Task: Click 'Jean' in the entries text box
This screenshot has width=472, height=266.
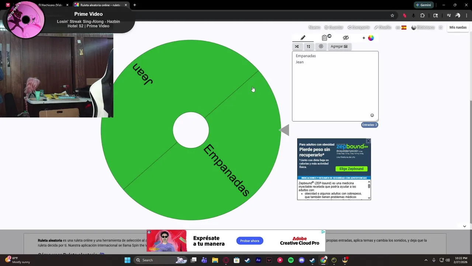Action: 300,62
